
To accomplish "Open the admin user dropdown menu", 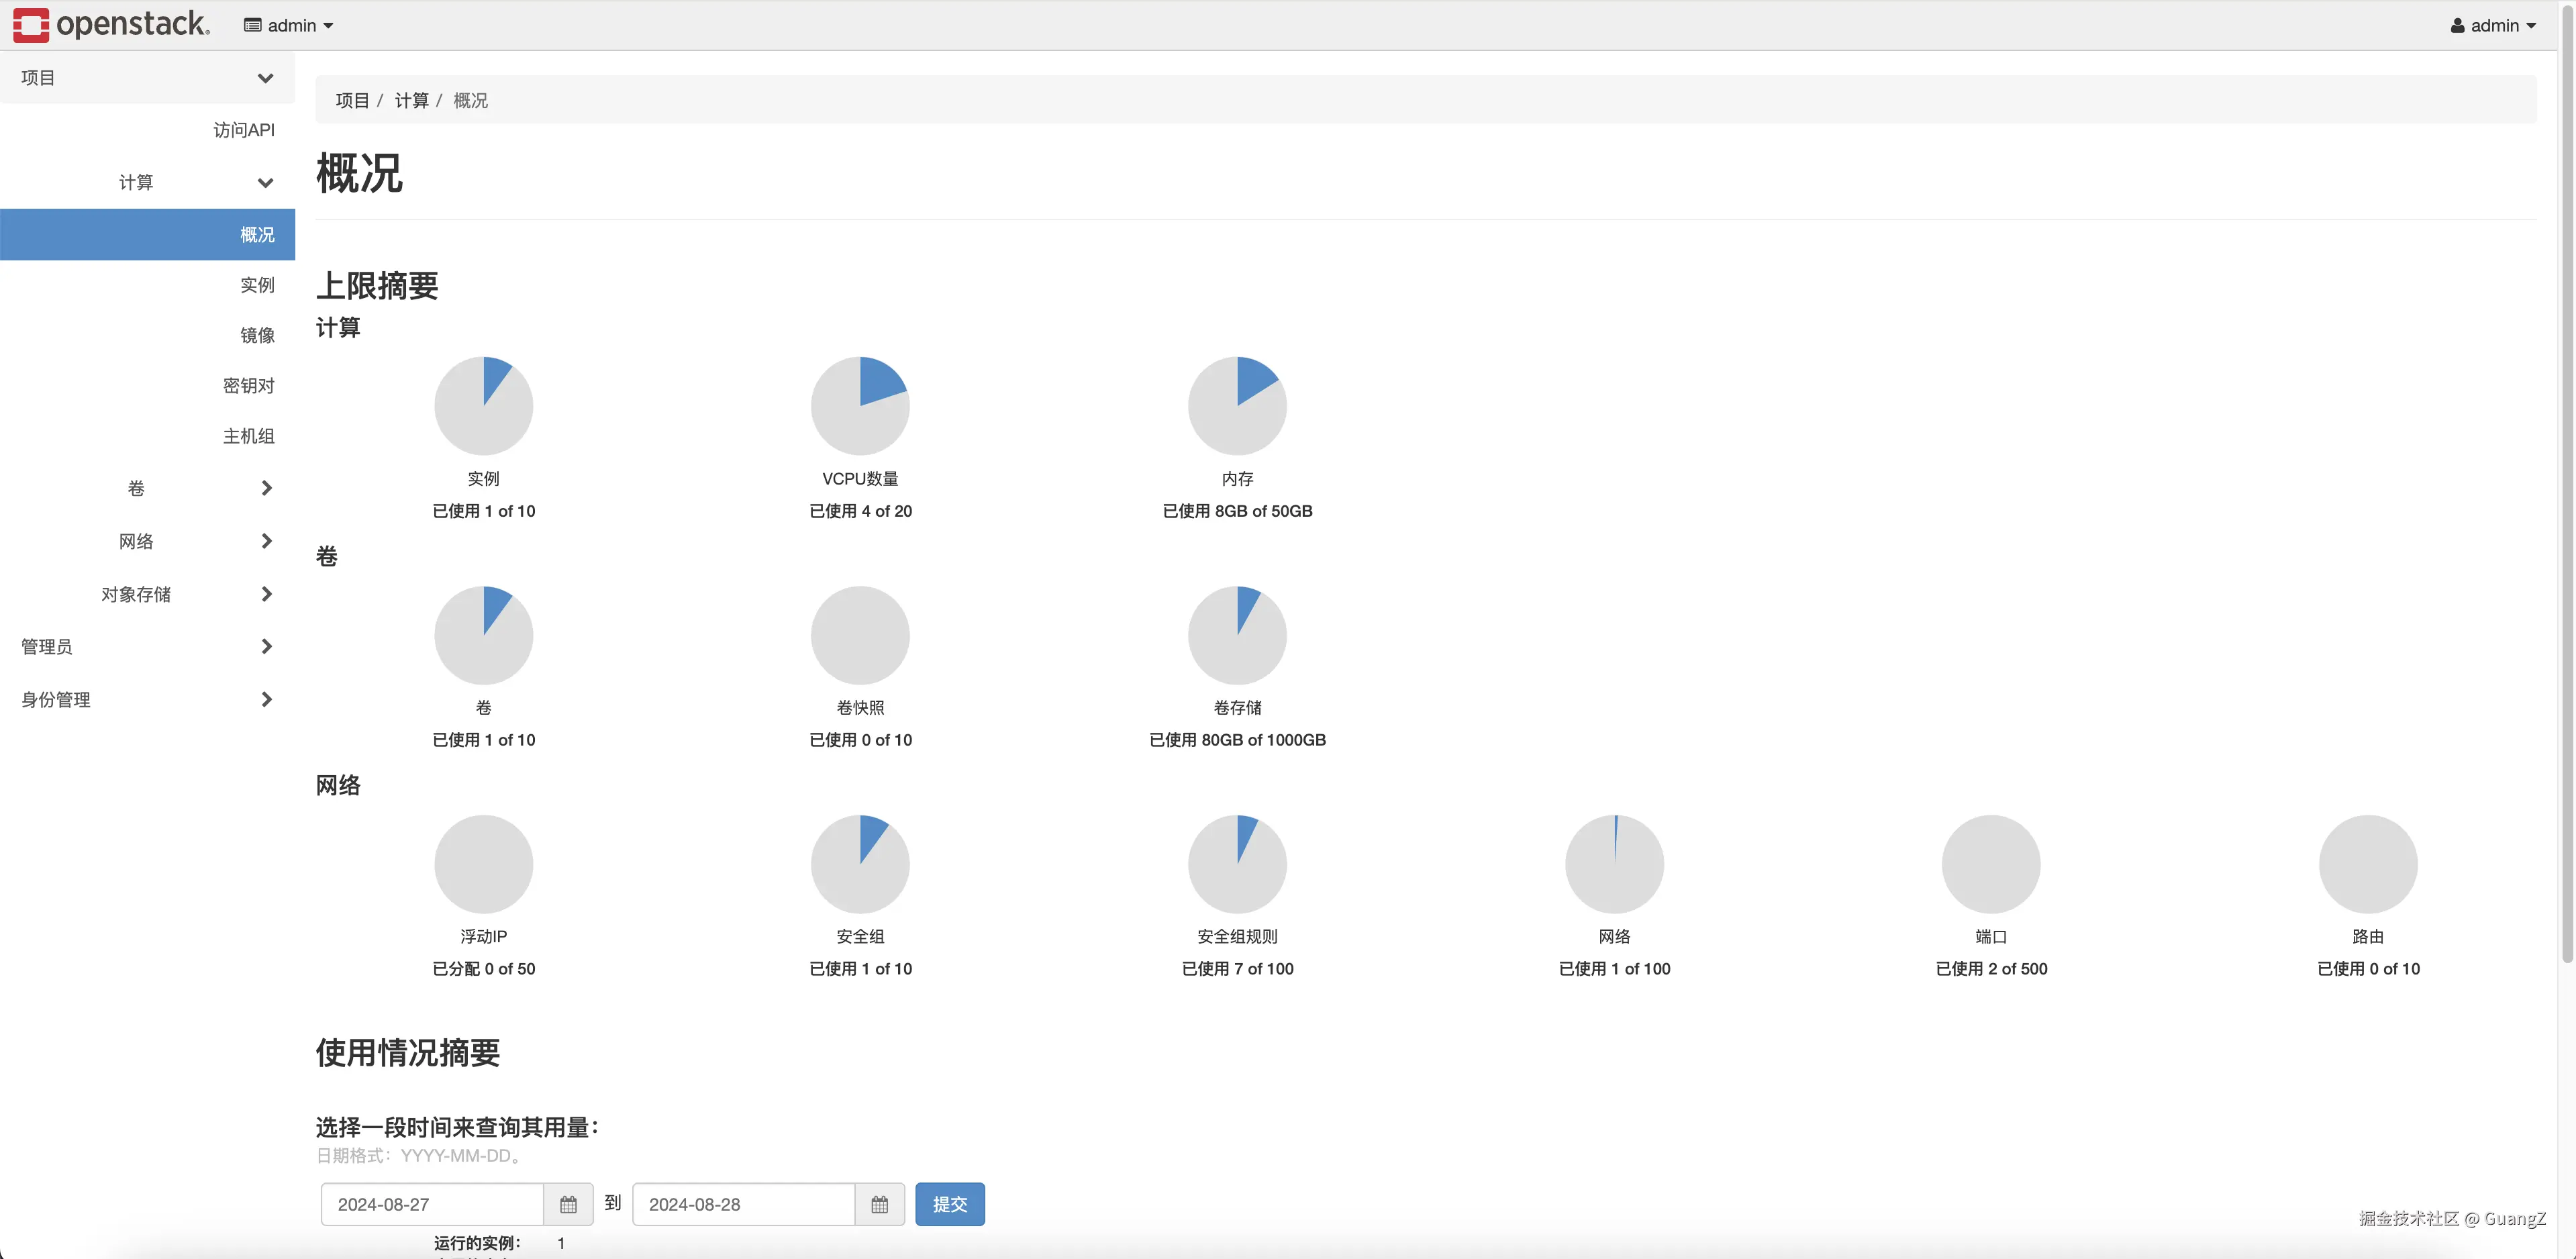I will tap(2494, 26).
